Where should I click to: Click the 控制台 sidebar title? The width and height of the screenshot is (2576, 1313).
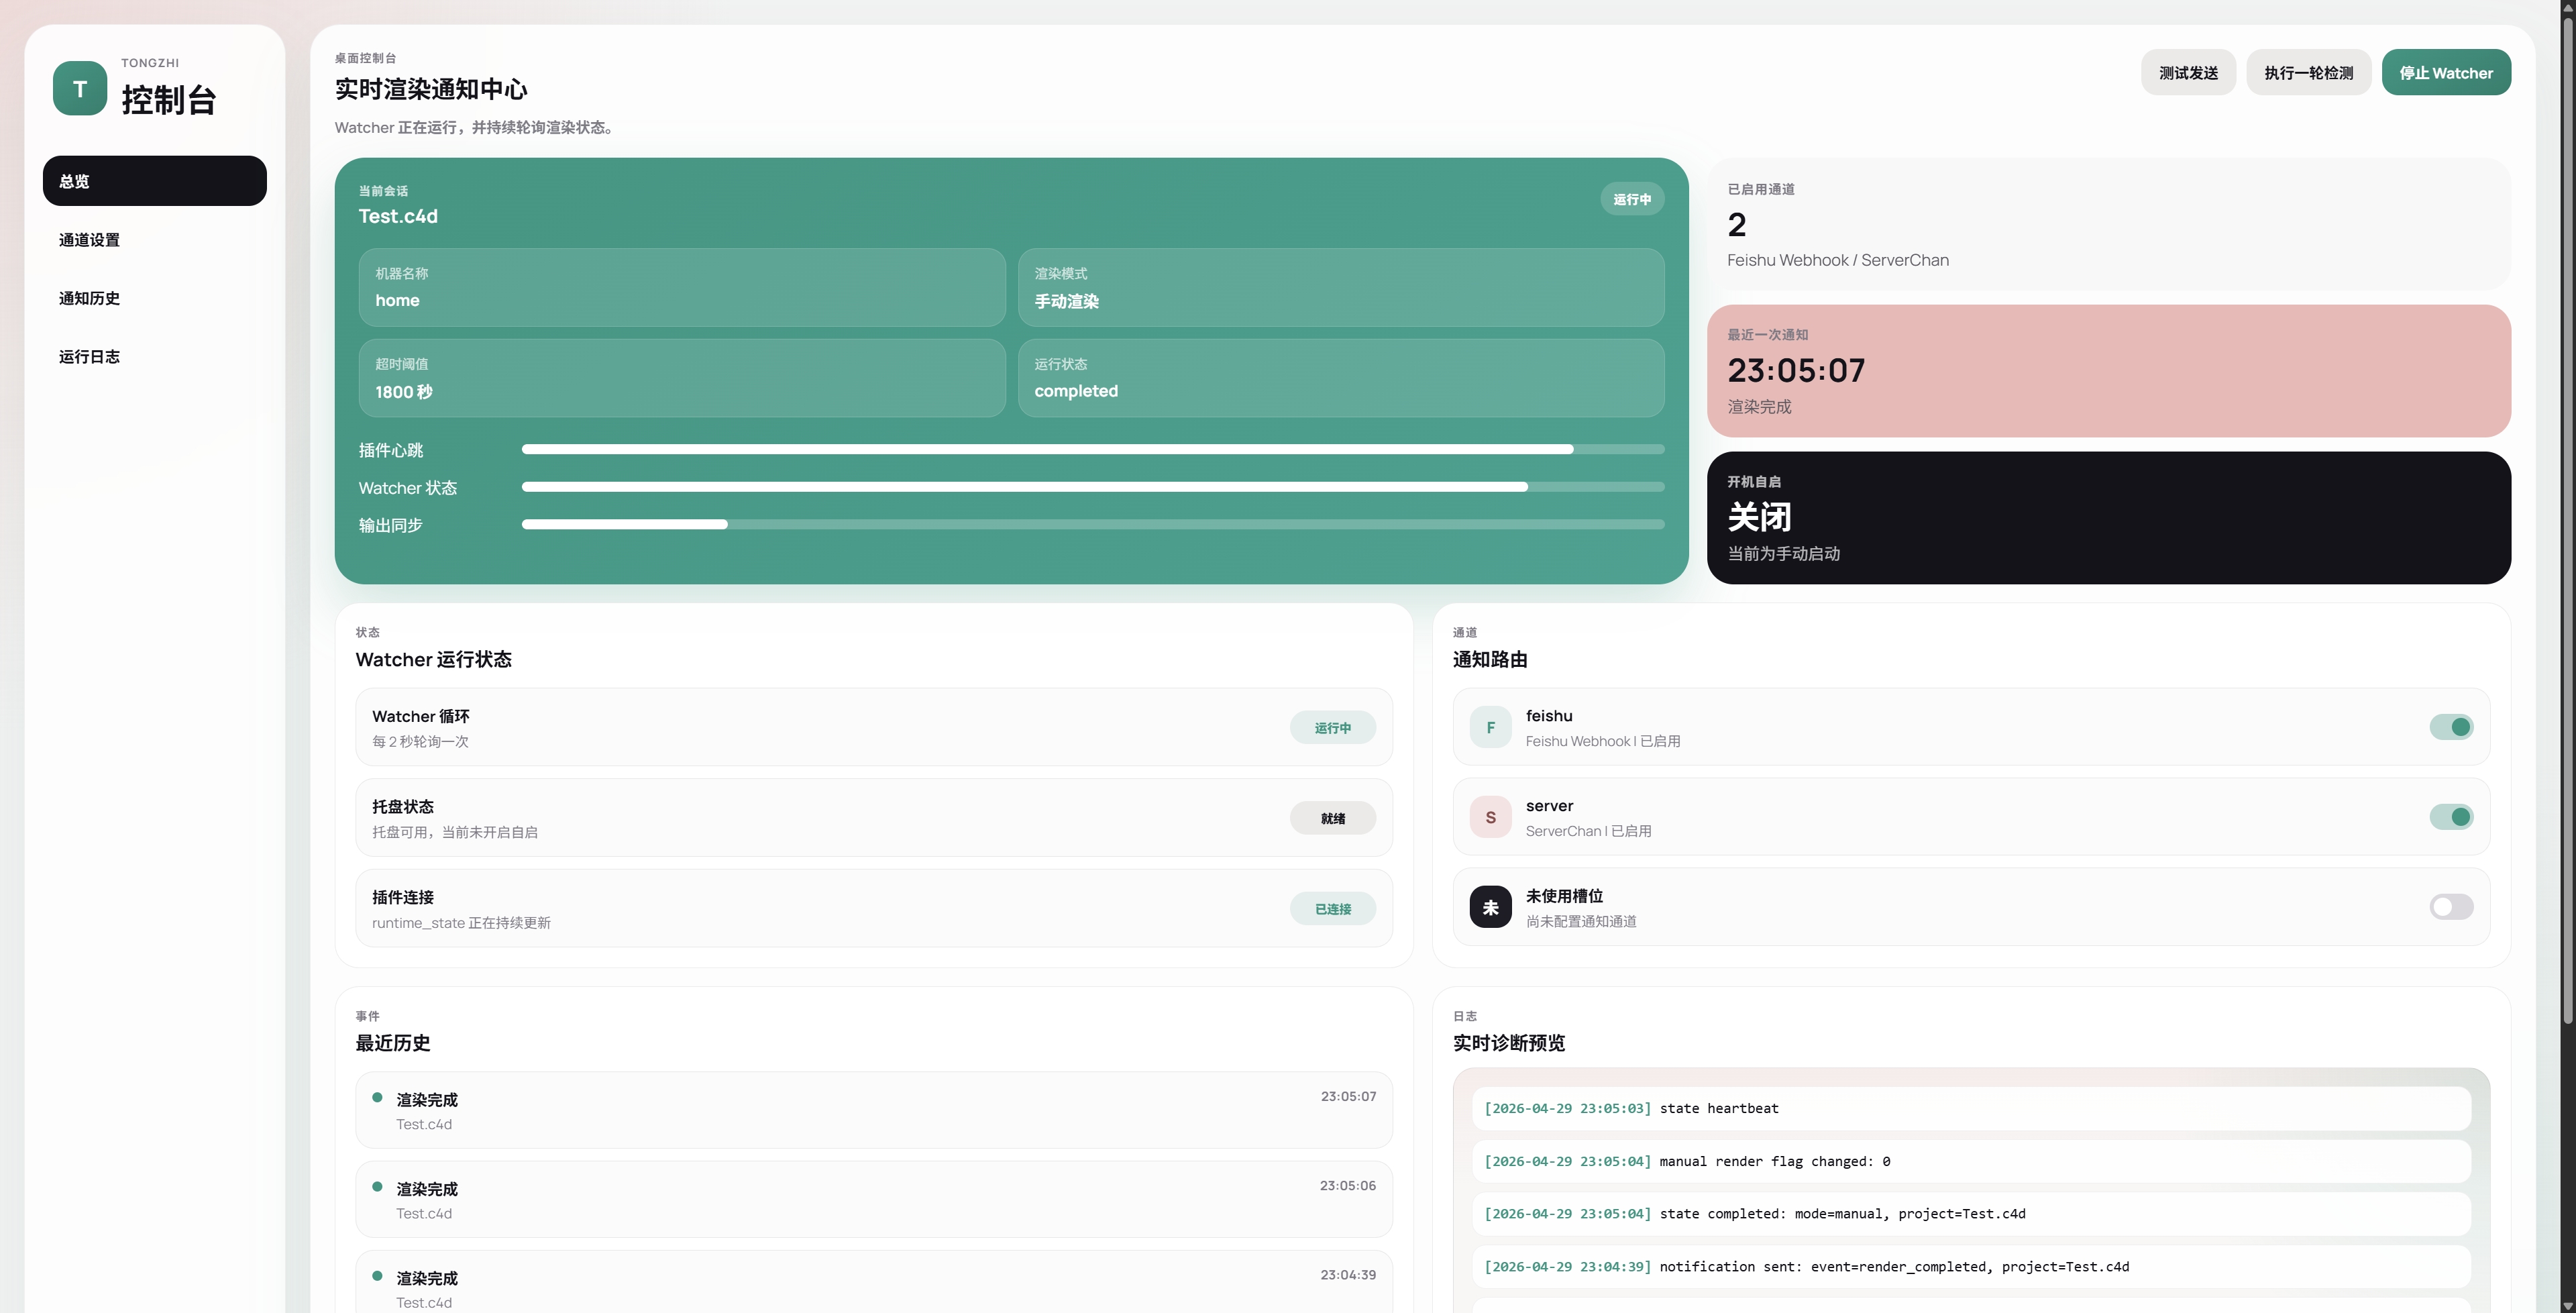click(x=169, y=100)
